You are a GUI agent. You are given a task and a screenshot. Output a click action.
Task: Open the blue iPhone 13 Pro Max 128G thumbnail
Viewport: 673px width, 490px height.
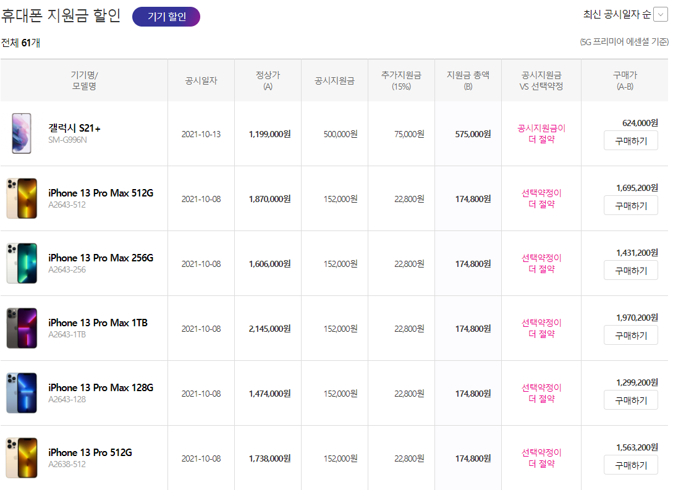coord(22,392)
